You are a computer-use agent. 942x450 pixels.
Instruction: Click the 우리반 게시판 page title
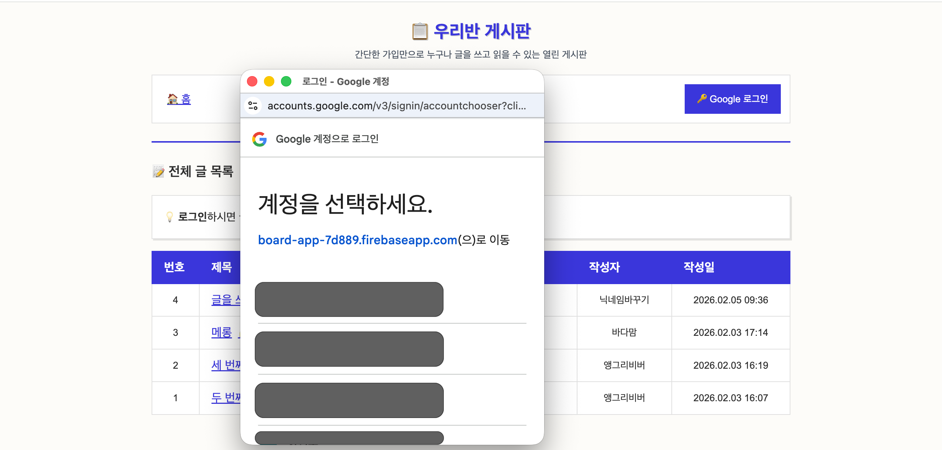[482, 31]
